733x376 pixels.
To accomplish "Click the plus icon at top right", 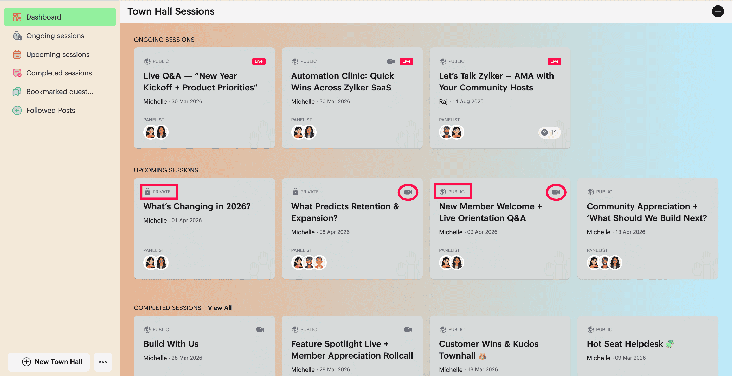I will pyautogui.click(x=718, y=11).
